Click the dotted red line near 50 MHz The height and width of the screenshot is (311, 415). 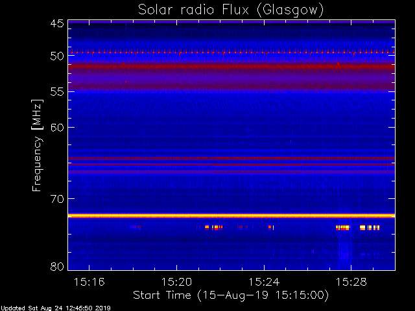point(231,52)
